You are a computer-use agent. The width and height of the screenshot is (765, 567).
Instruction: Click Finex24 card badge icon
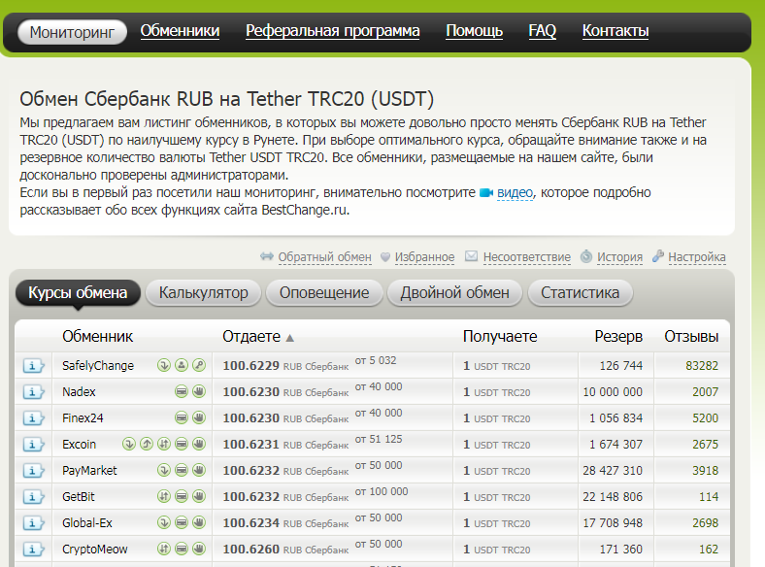(182, 417)
